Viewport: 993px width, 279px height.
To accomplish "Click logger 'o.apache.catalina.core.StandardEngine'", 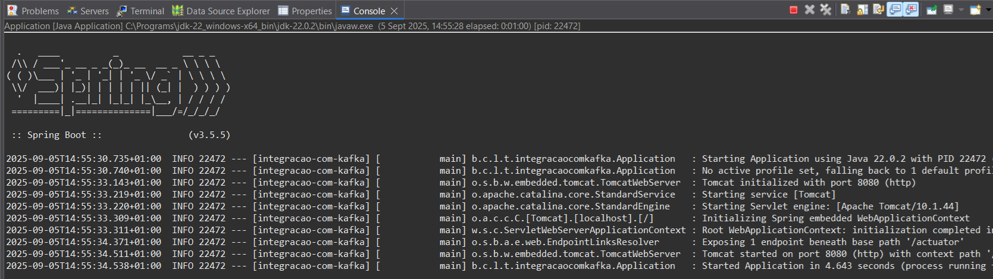I will [571, 206].
